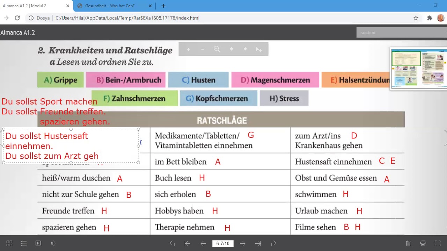
Task: Jump to the last page
Action: pos(258,243)
